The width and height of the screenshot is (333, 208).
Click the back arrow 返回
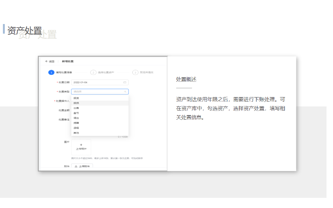(46, 61)
